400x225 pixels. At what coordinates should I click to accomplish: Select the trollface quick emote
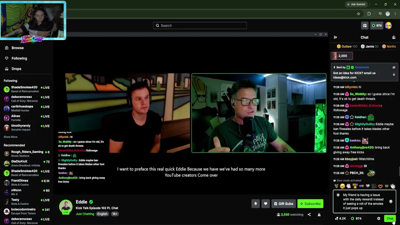(x=393, y=186)
